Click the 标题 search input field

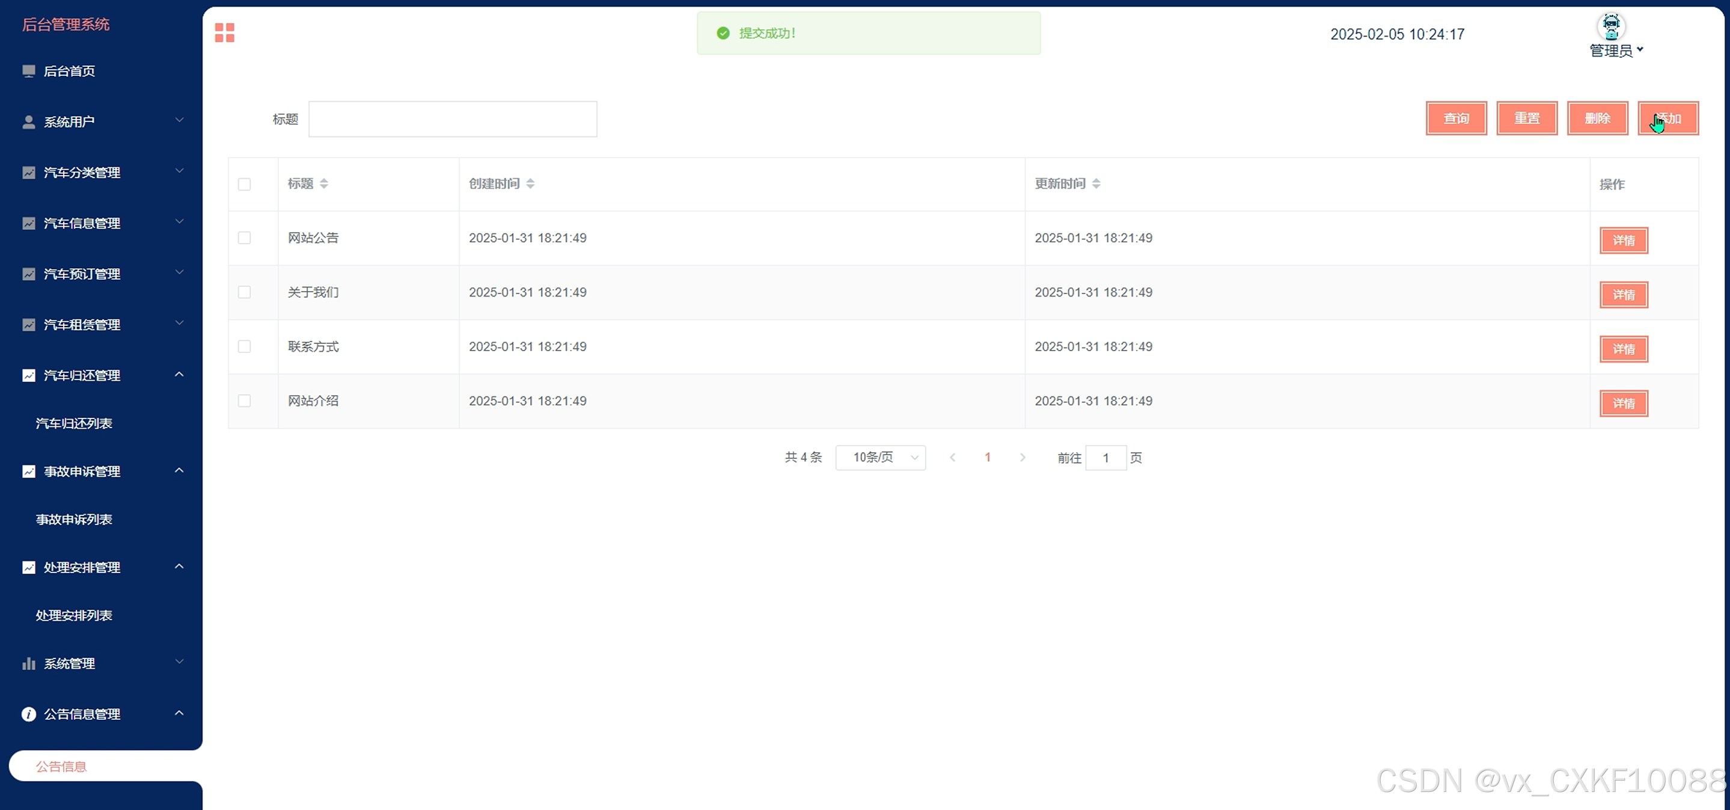pyautogui.click(x=452, y=119)
